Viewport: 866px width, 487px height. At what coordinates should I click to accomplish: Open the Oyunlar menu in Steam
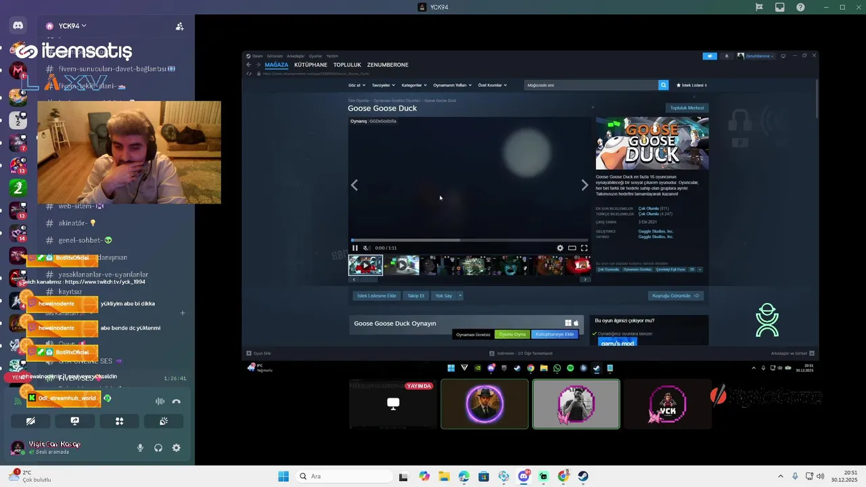click(x=315, y=56)
